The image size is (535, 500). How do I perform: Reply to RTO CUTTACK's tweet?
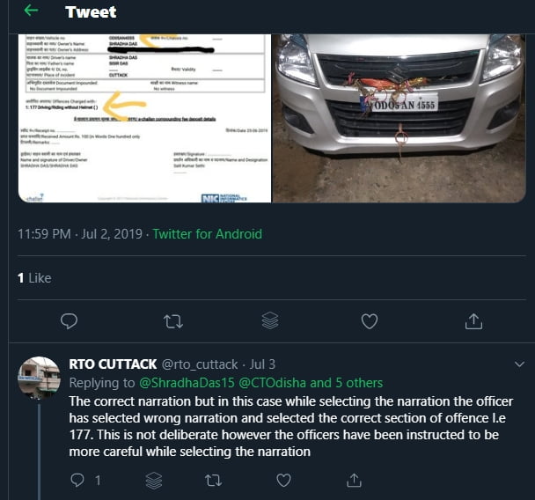(77, 480)
